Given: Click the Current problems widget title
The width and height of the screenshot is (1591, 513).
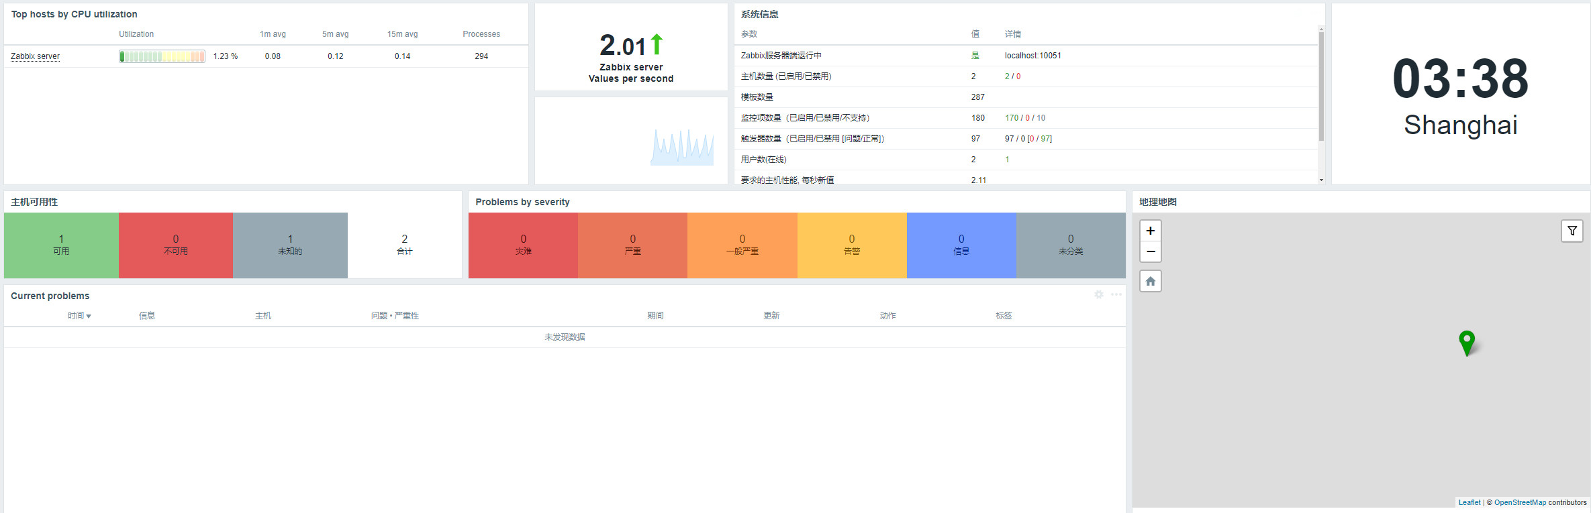Looking at the screenshot, I should tap(50, 296).
